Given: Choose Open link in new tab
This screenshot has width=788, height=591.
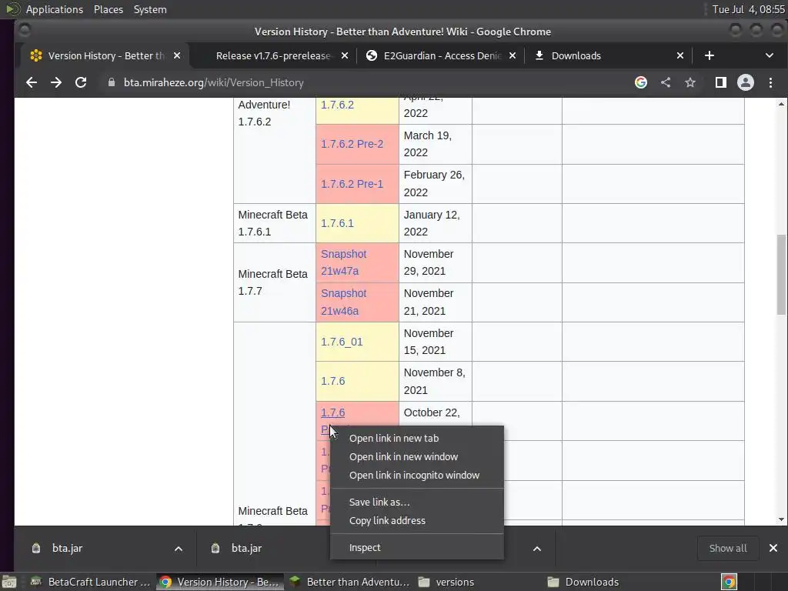Looking at the screenshot, I should tap(416, 438).
